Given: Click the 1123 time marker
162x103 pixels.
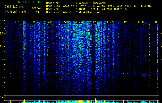Looking at the screenshot, I should 48,22.
